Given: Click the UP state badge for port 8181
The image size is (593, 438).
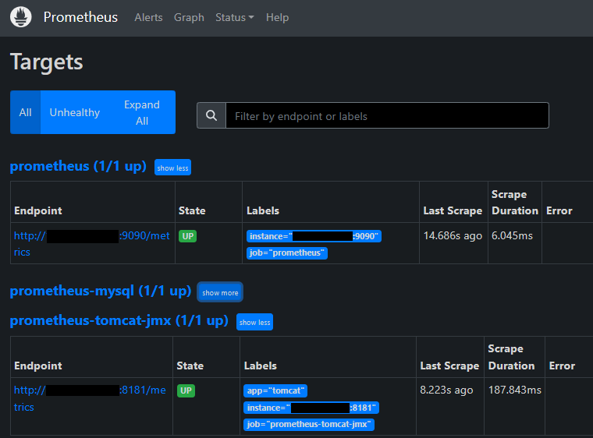Looking at the screenshot, I should (186, 390).
